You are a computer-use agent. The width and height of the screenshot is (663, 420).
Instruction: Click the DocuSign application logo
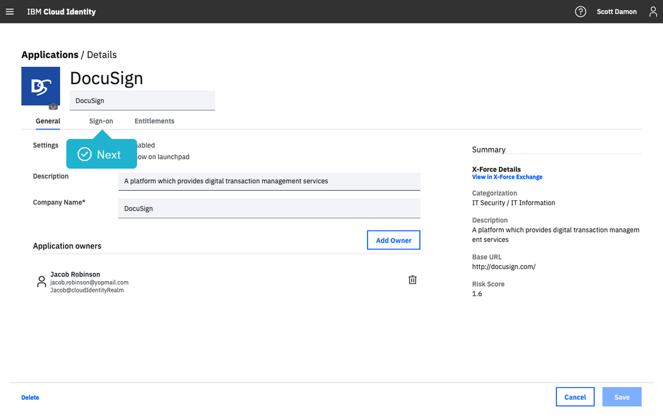(40, 86)
